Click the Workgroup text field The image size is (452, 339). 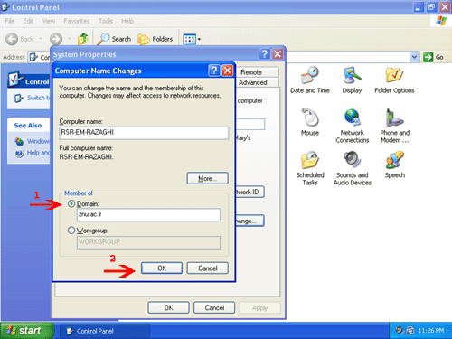pyautogui.click(x=148, y=242)
